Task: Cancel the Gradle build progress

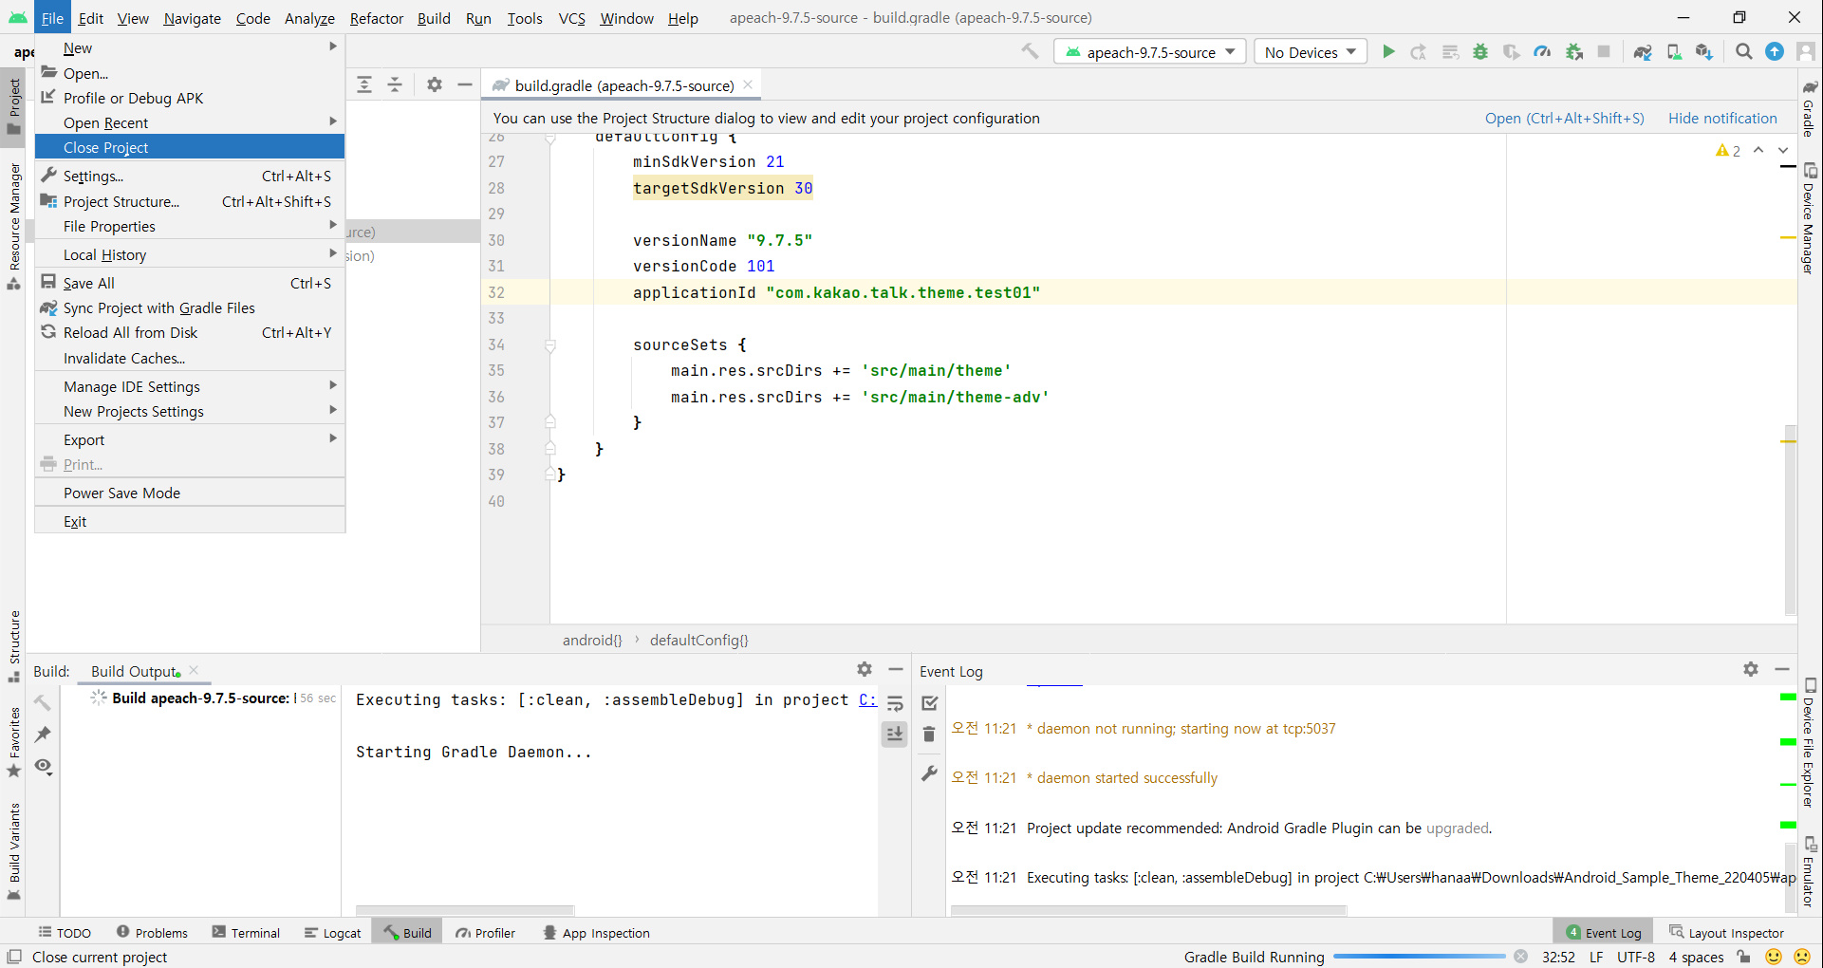Action: point(1521,957)
